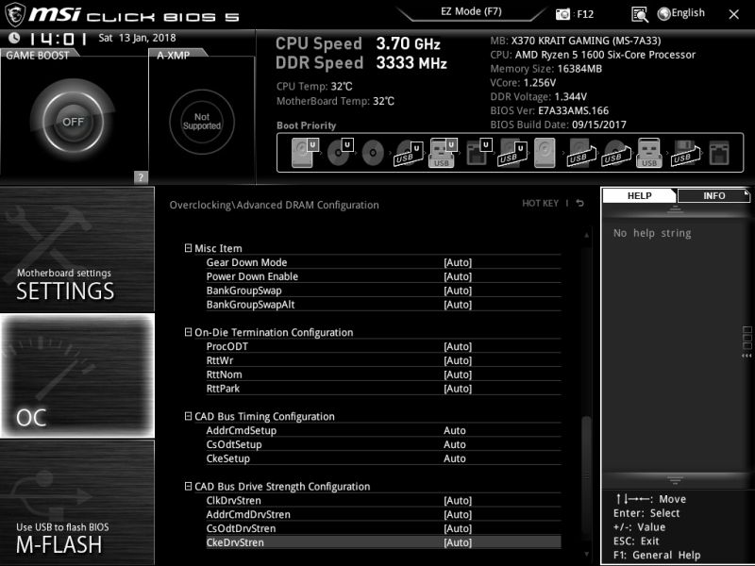The width and height of the screenshot is (755, 566).
Task: Collapse CAD Bus Drive Strength Configuration section
Action: [188, 486]
